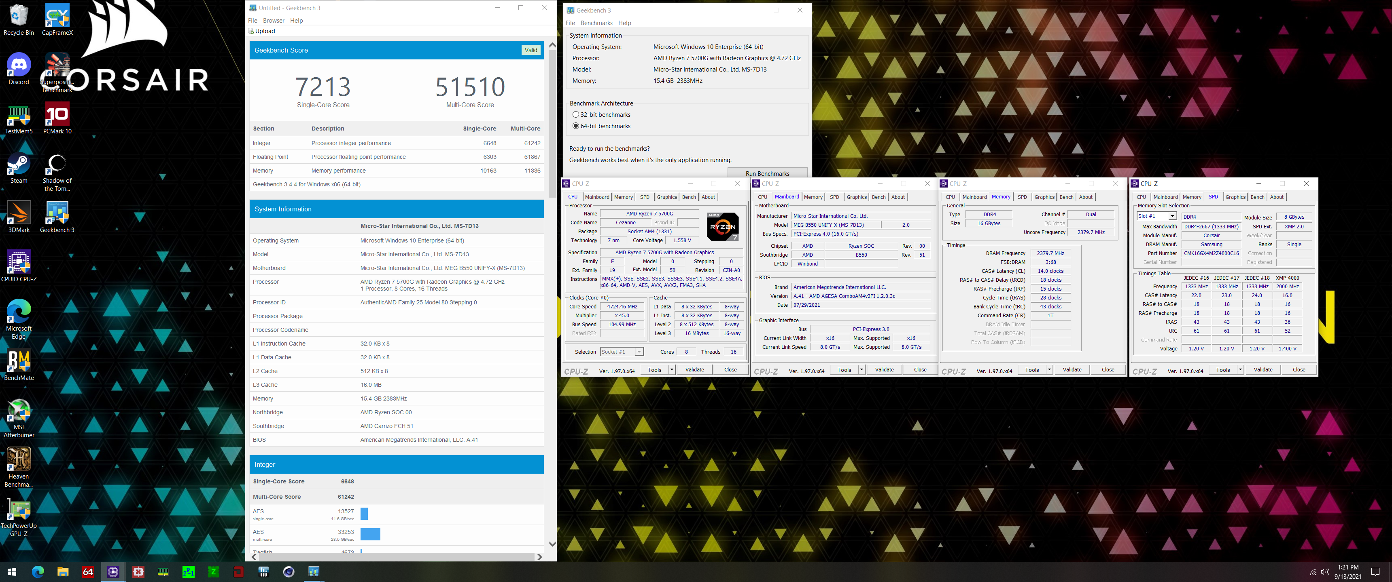
Task: Switch to Bench tab in CPU-Z CPU window
Action: point(689,197)
